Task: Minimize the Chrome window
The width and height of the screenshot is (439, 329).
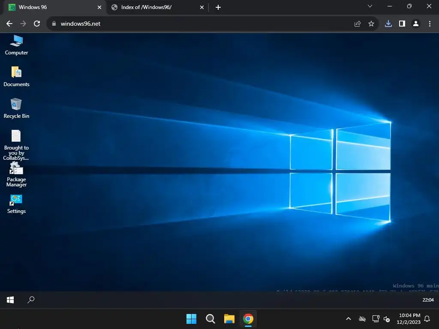Action: pos(389,6)
